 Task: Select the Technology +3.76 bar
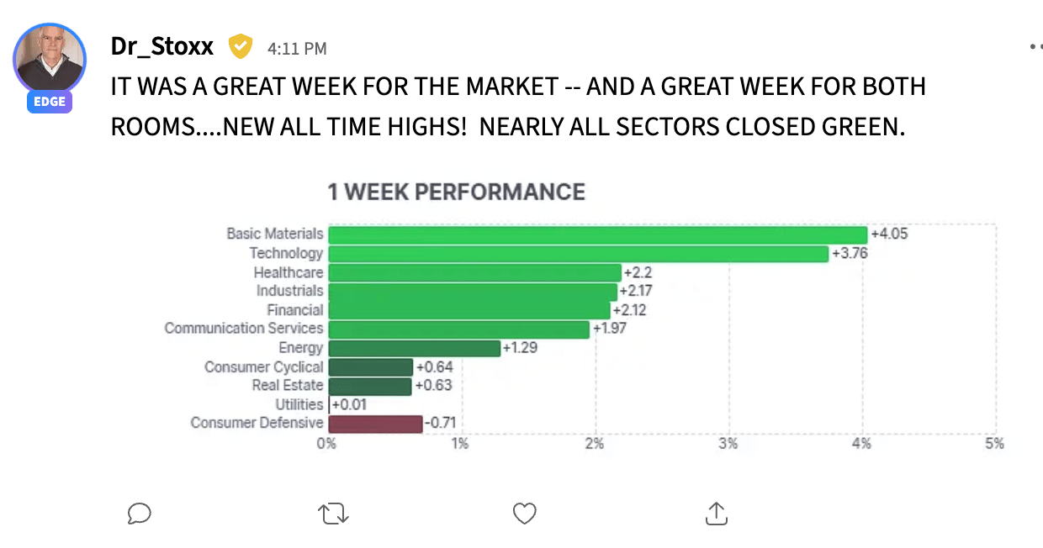[578, 253]
